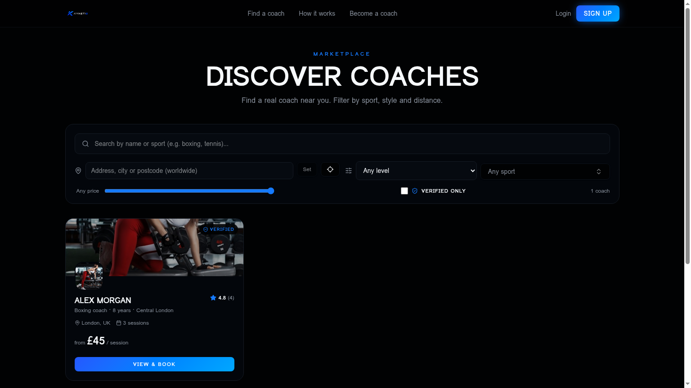Click the calendar icon beside 3 sessions
Image resolution: width=691 pixels, height=388 pixels.
point(119,323)
